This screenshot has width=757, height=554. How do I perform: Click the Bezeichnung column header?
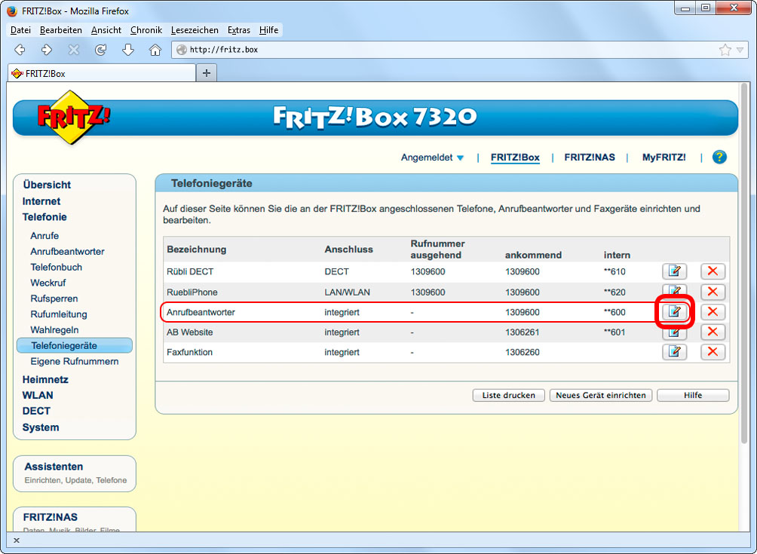[x=197, y=249]
